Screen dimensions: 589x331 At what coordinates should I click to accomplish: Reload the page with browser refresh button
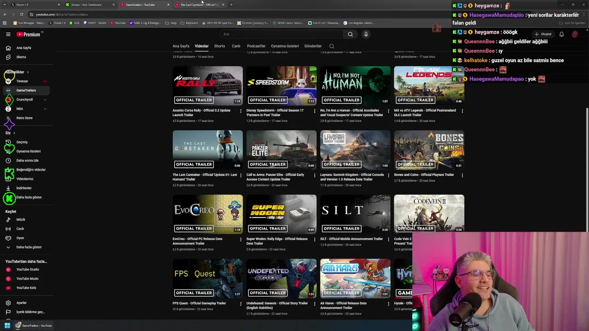click(21, 14)
